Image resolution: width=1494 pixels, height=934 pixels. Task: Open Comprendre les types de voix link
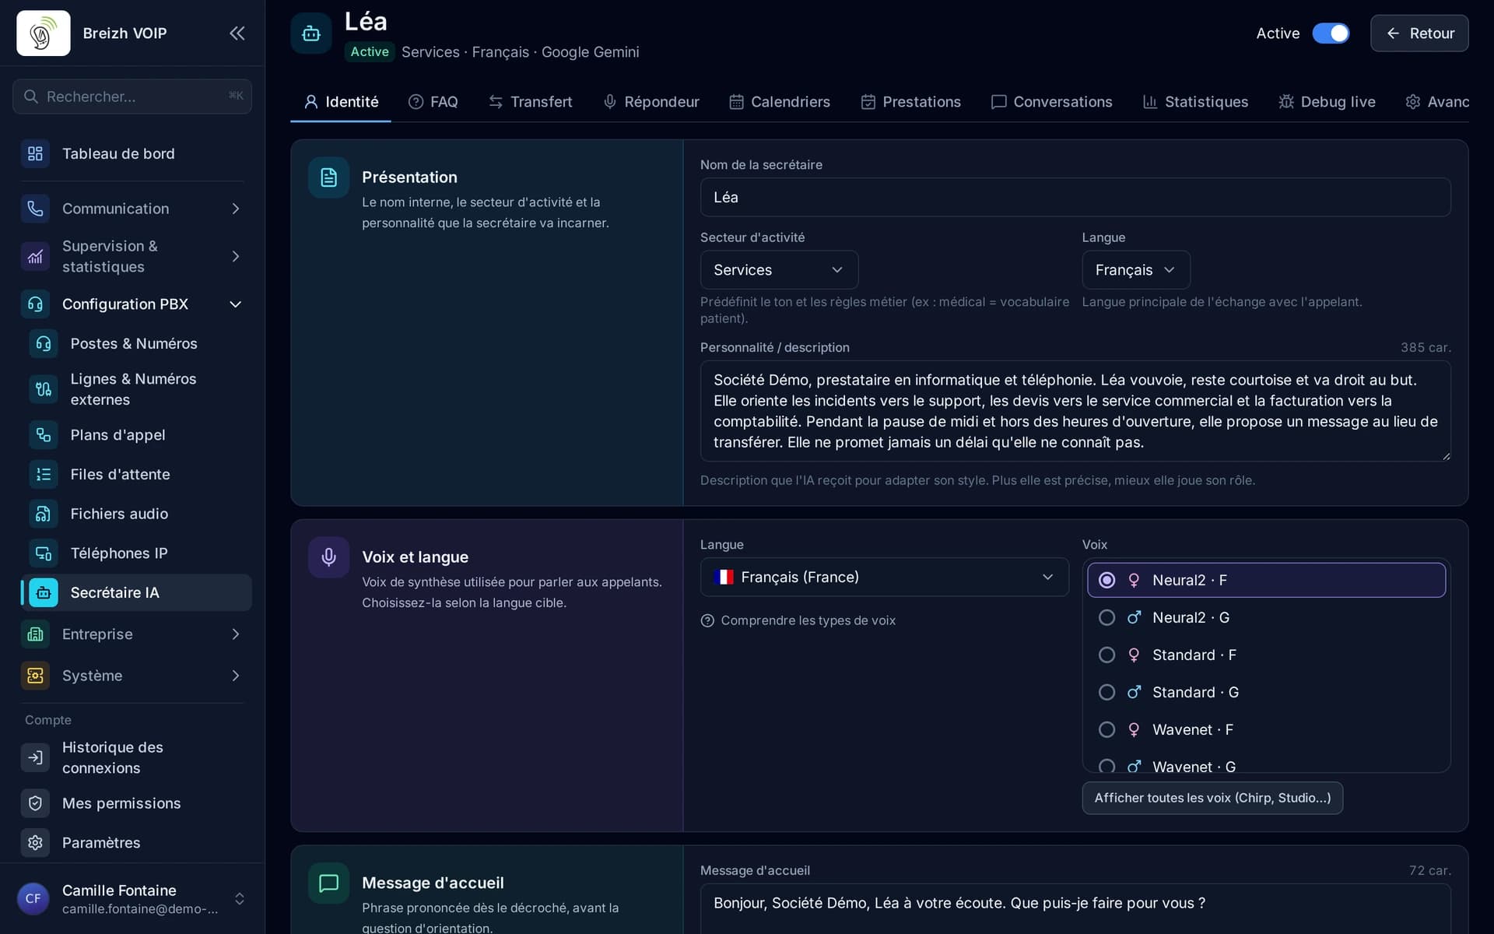798,620
